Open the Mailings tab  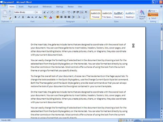point(60,7)
